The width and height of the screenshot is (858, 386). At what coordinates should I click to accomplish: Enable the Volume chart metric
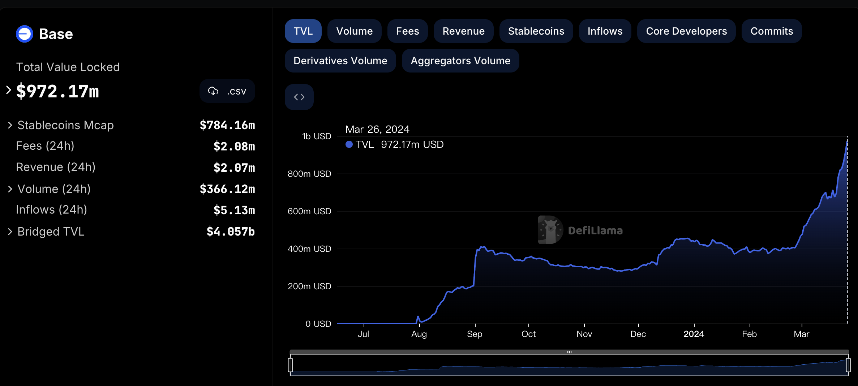tap(354, 31)
